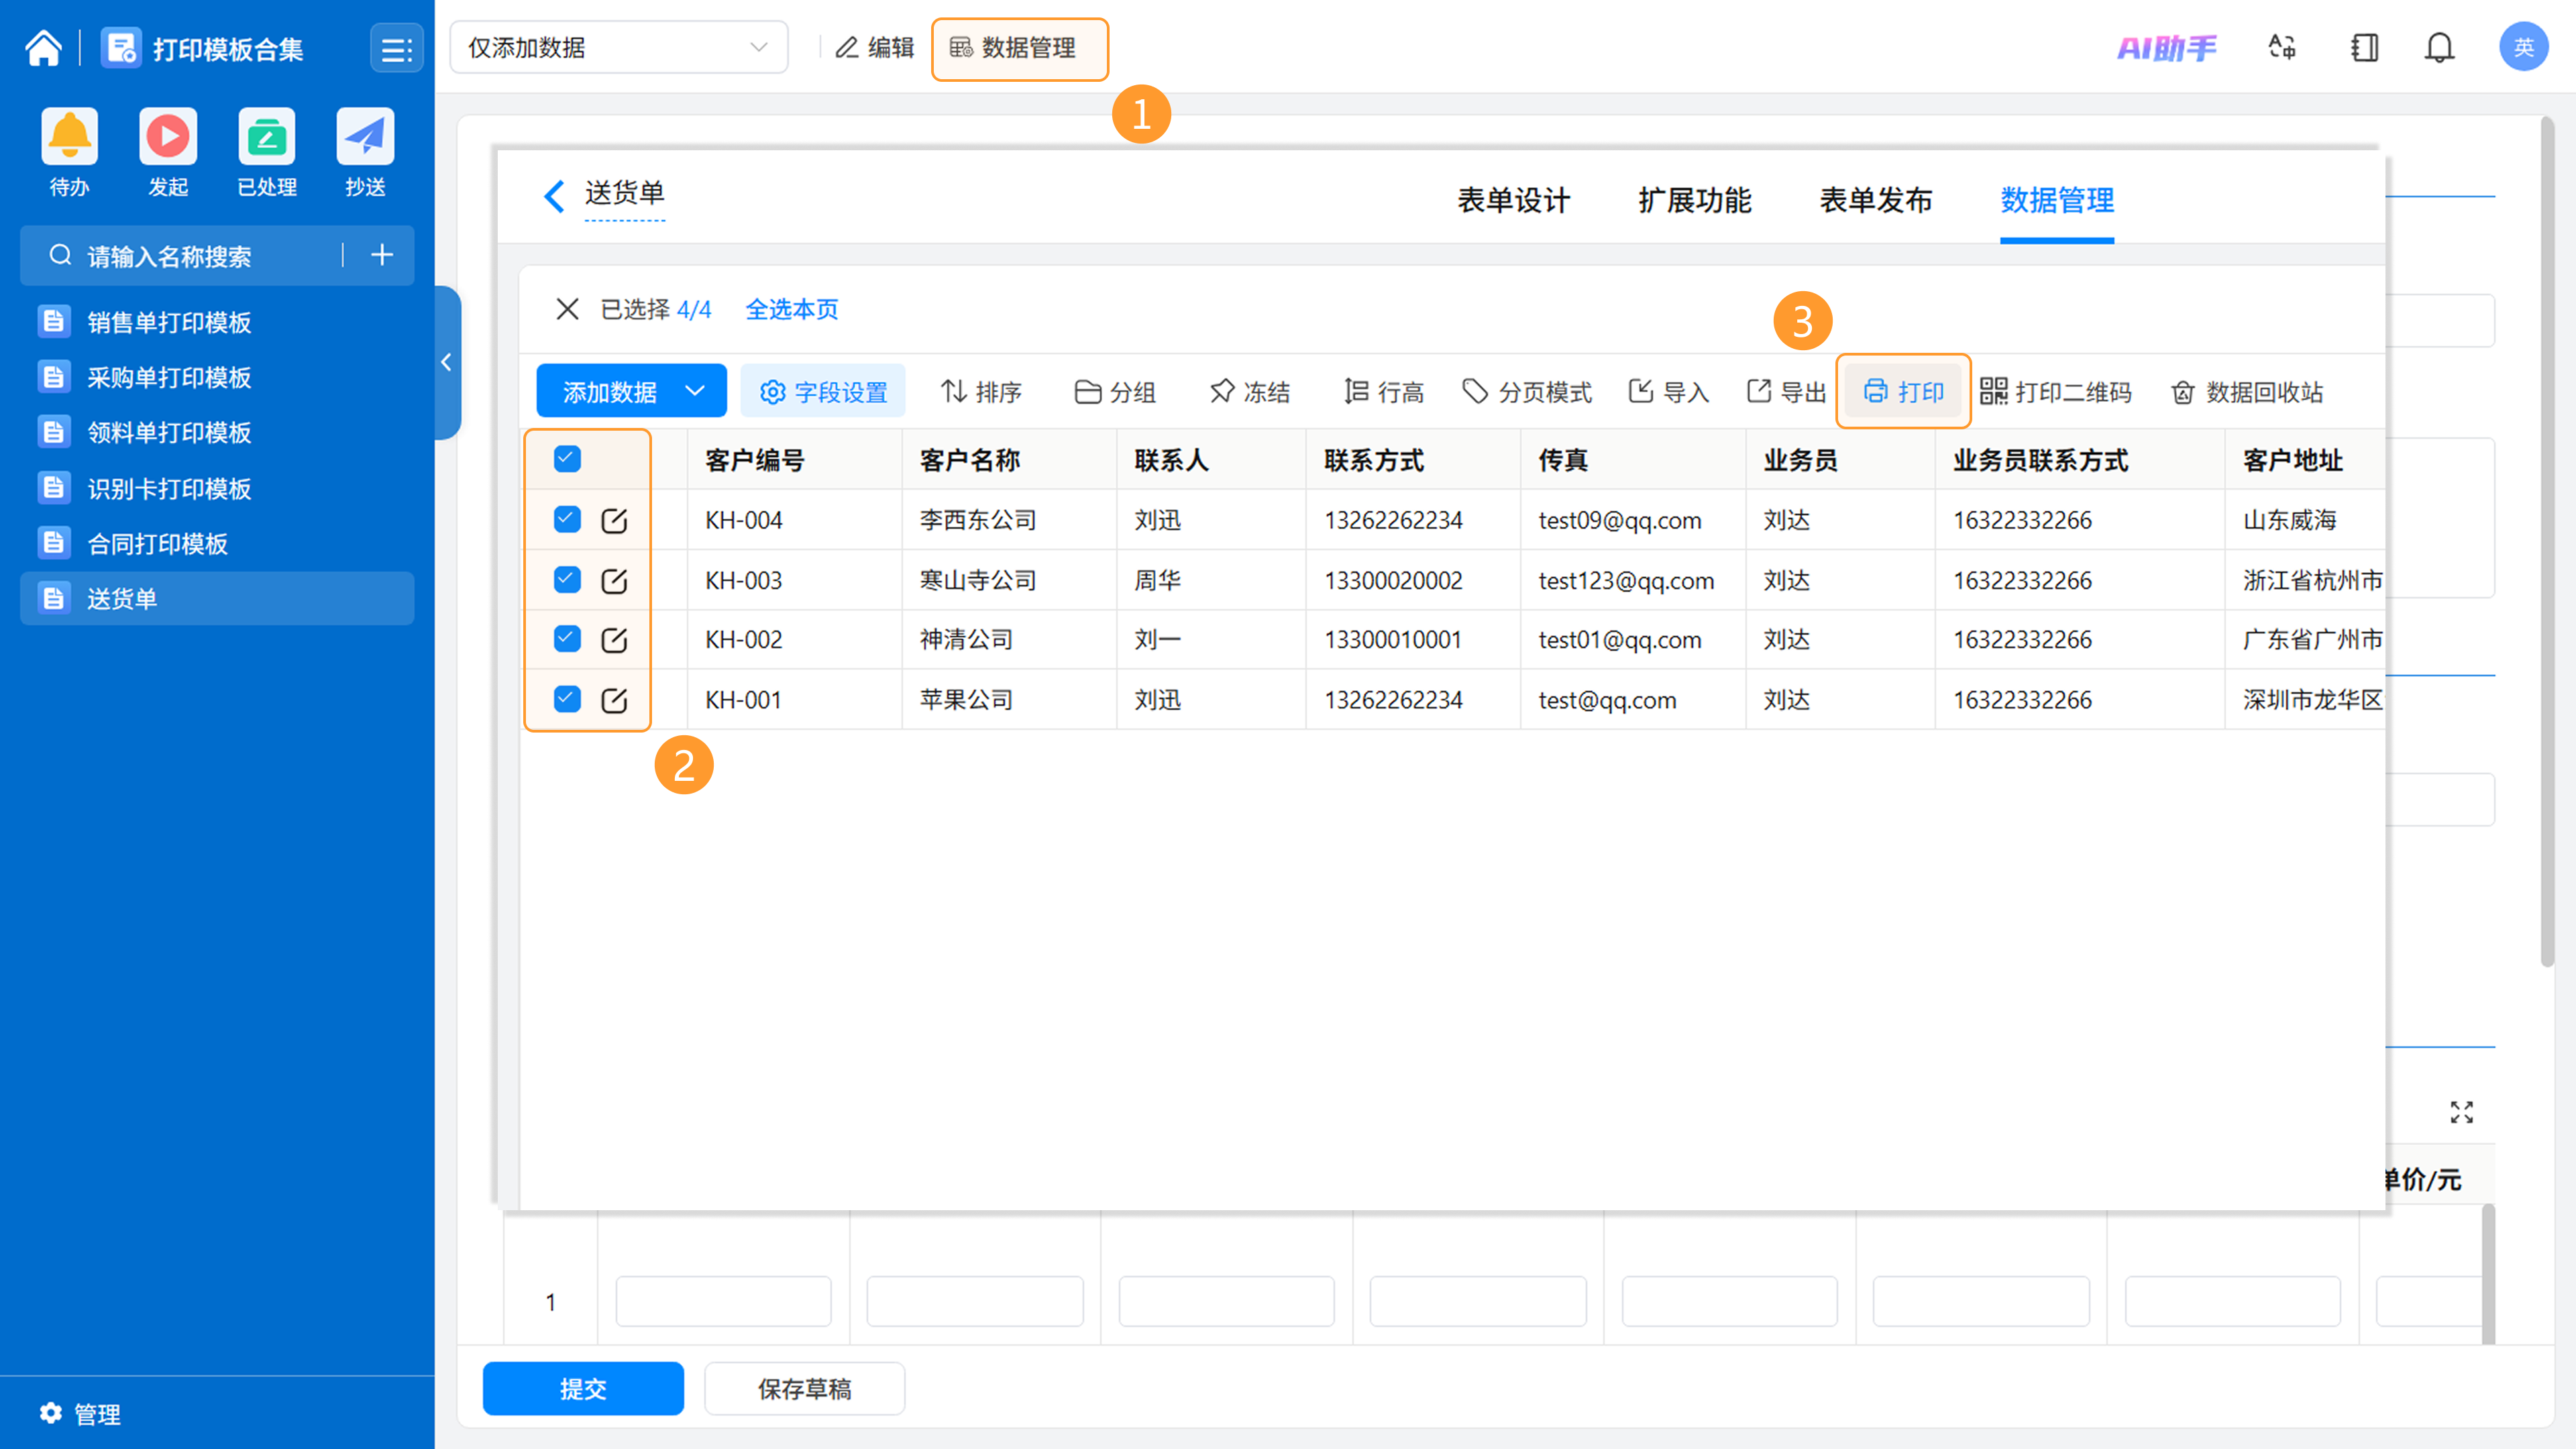Image resolution: width=2576 pixels, height=1449 pixels.
Task: Click 导入 import data
Action: pos(1669,391)
